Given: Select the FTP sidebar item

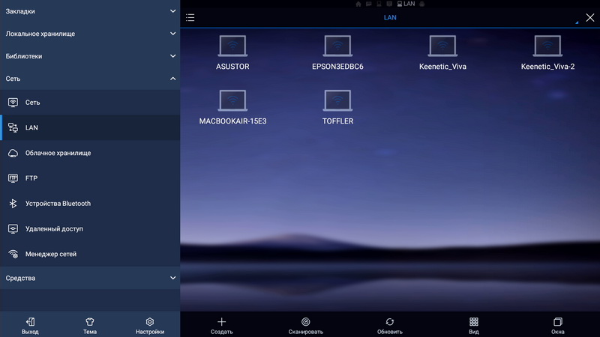Looking at the screenshot, I should pos(31,178).
